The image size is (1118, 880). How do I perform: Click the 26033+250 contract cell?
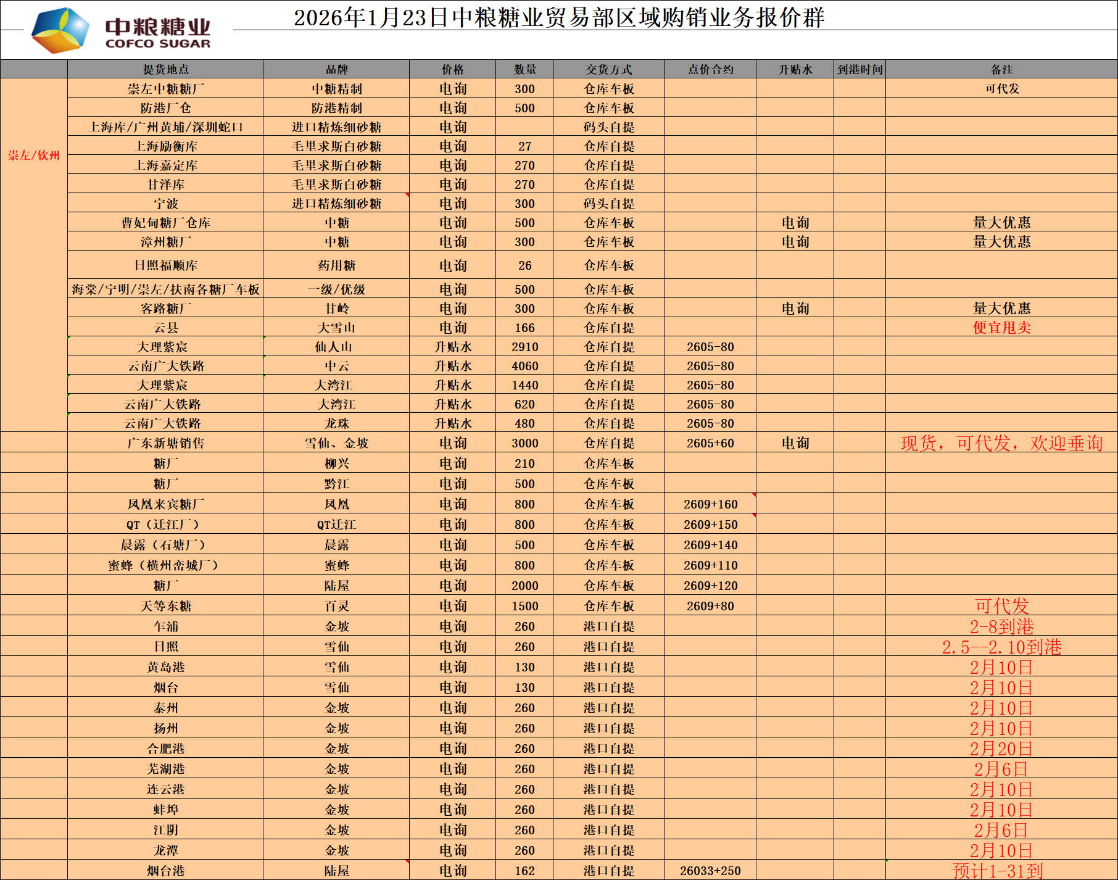tap(710, 871)
